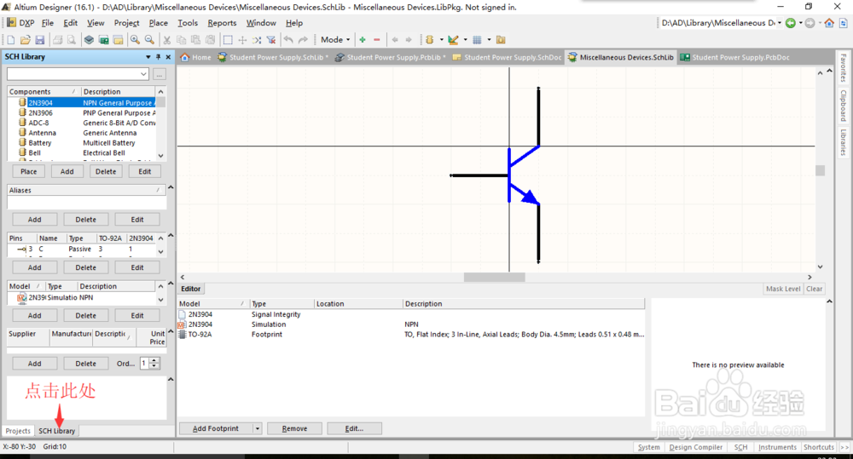Image resolution: width=853 pixels, height=459 pixels.
Task: Click the Edit... button in model editor
Action: [x=354, y=428]
